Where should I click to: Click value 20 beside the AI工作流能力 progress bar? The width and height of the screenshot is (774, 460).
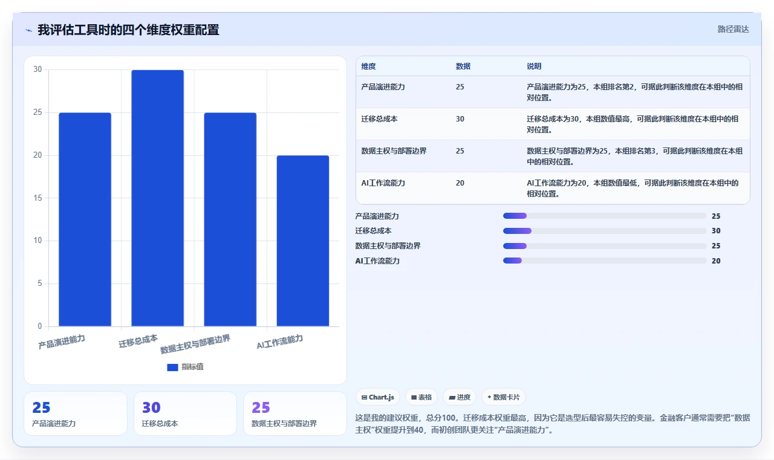716,261
